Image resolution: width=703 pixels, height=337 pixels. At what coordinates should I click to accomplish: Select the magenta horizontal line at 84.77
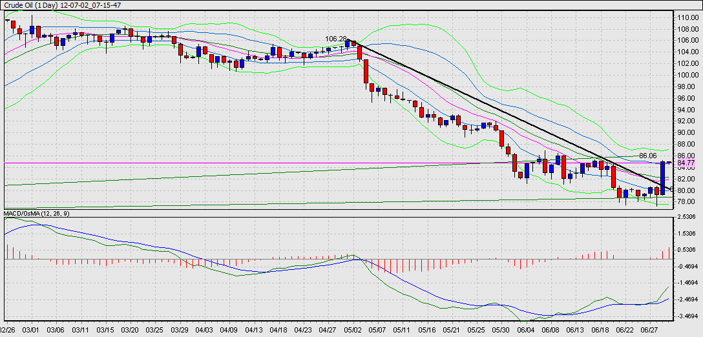(x=194, y=163)
